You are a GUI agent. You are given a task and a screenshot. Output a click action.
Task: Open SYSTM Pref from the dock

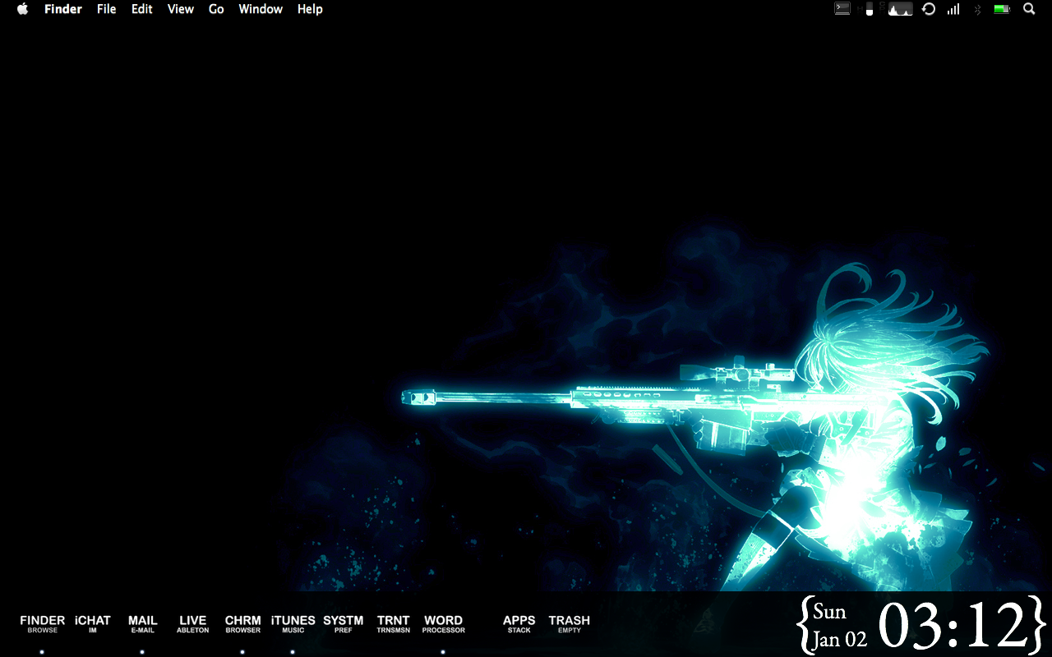[x=343, y=624]
